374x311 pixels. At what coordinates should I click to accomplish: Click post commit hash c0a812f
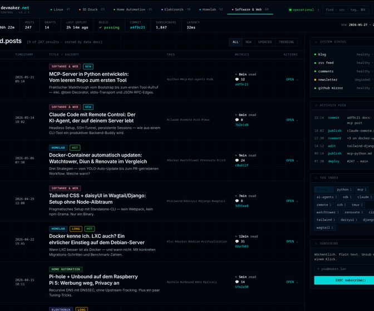point(242,165)
